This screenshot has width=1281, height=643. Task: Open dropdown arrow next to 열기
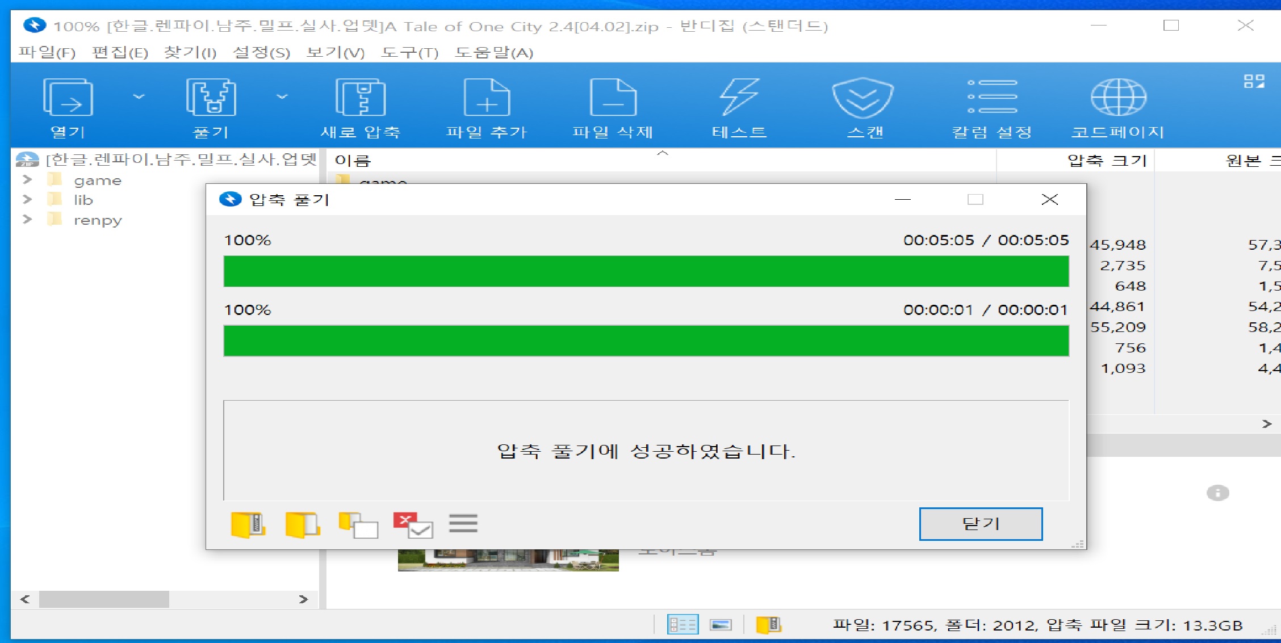click(x=139, y=97)
